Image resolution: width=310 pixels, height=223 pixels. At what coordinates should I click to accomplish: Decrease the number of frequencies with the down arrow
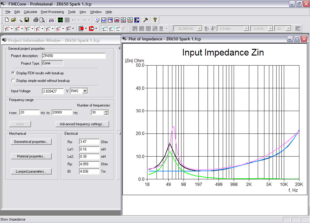tap(106, 114)
